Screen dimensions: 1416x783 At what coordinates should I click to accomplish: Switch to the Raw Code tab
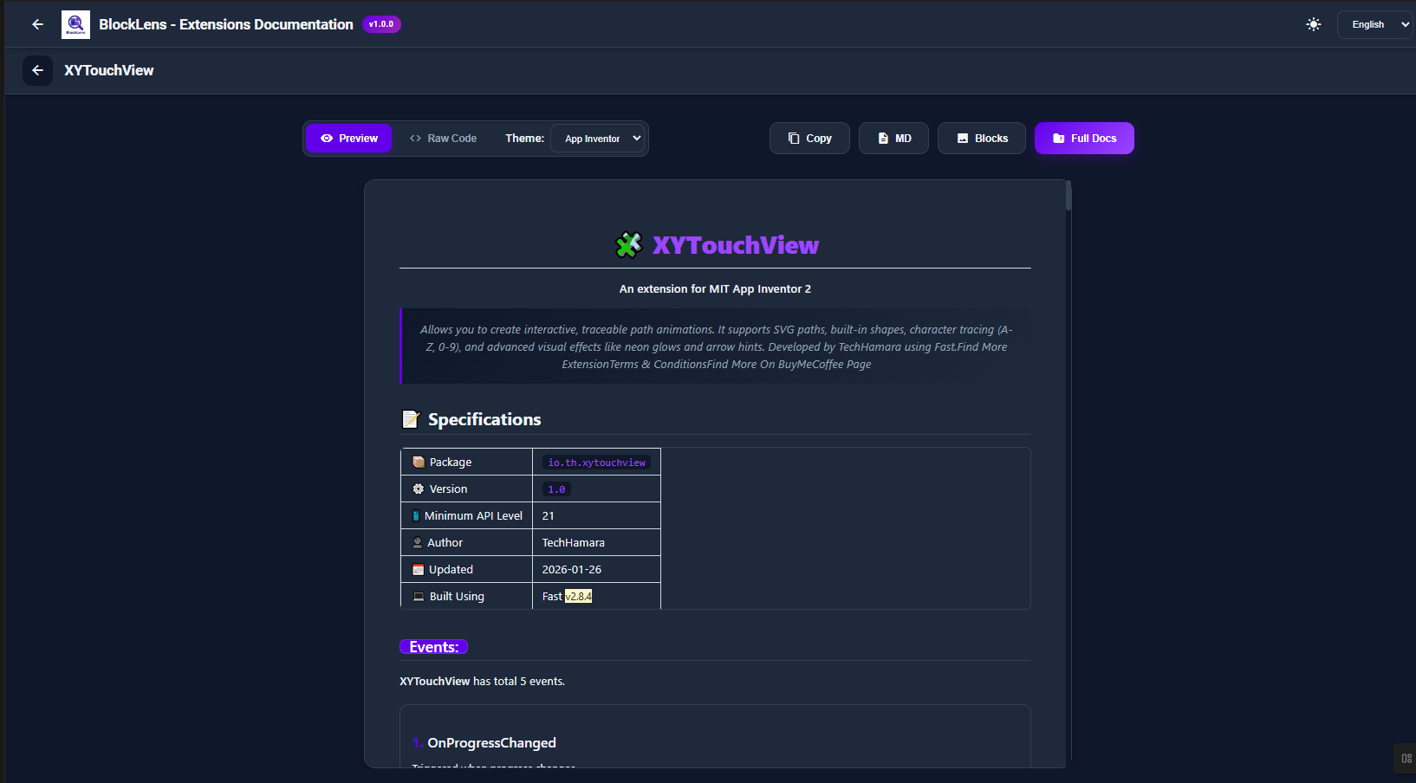click(x=443, y=139)
